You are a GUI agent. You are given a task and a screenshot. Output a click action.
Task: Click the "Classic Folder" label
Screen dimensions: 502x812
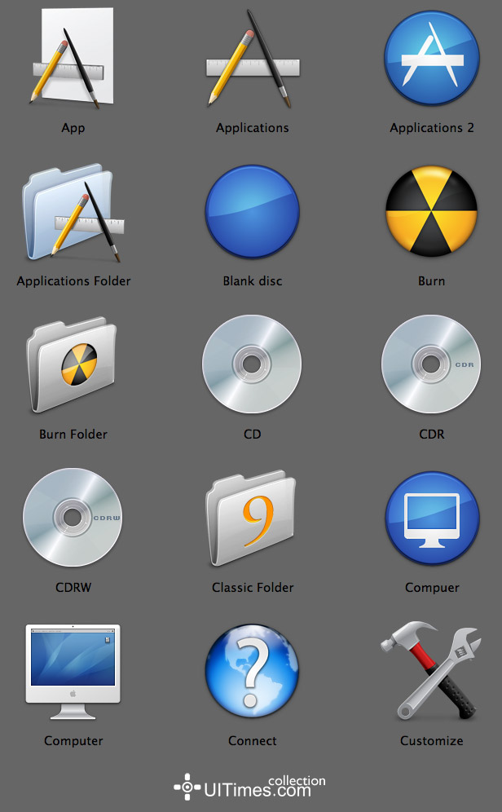(253, 588)
